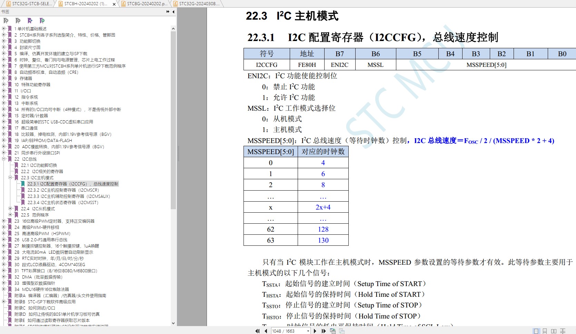
Task: Go to the first page
Action: [257, 331]
